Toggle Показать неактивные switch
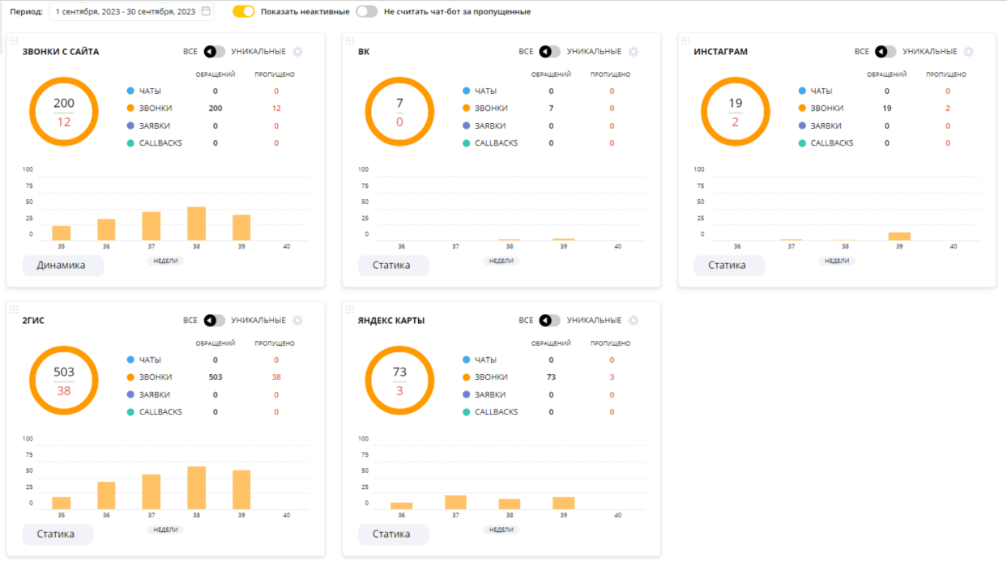 click(244, 11)
